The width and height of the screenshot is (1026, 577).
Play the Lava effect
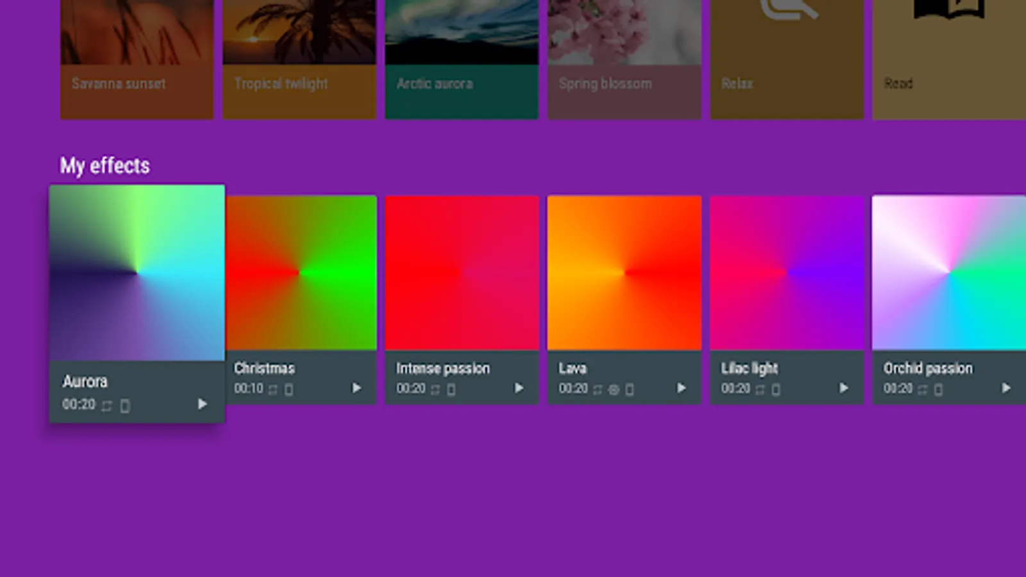[681, 388]
